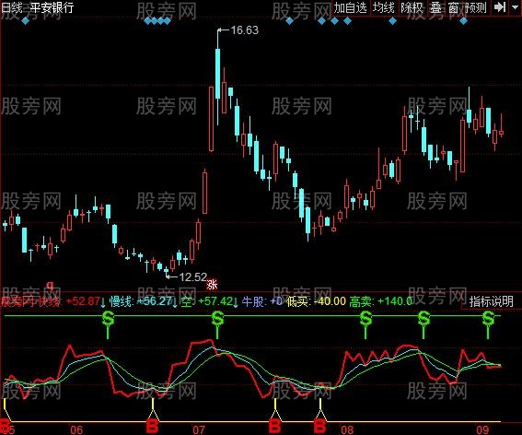Click the red B signal just before 08

coord(319,426)
